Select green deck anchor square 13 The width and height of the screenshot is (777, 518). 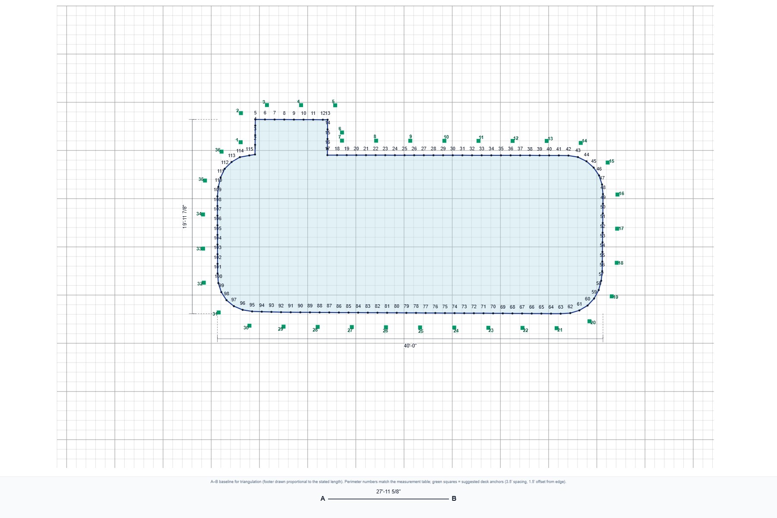(x=546, y=141)
